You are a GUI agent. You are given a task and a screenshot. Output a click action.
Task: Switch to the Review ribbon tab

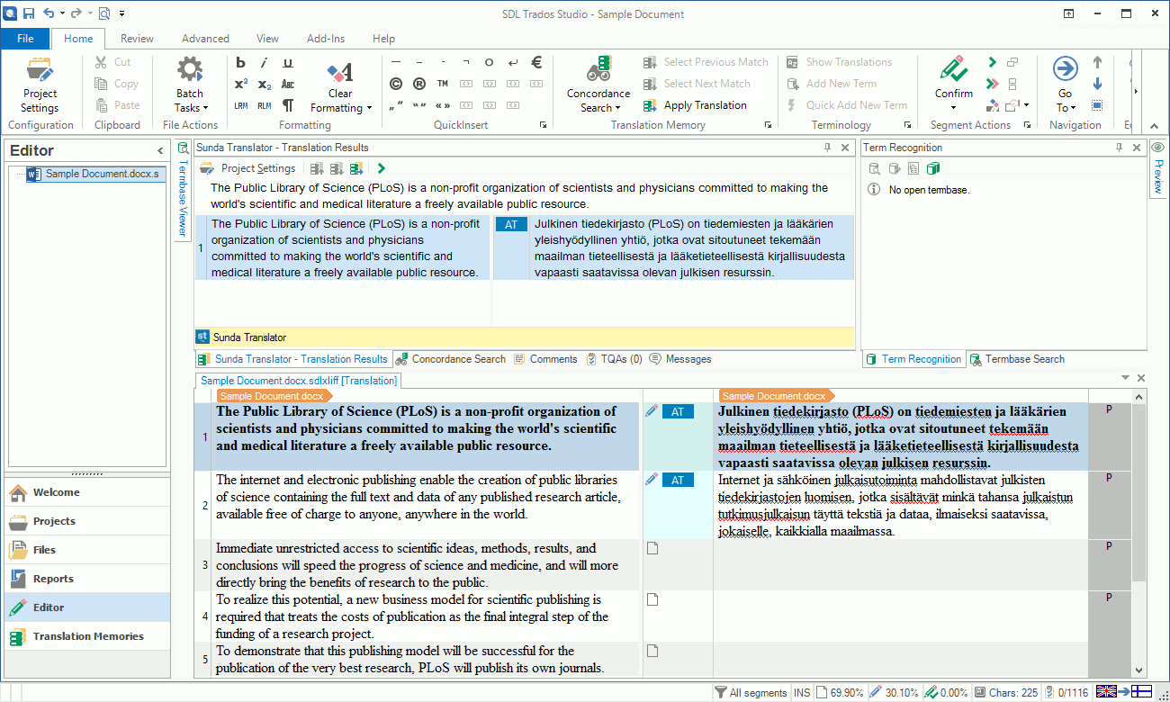click(137, 39)
